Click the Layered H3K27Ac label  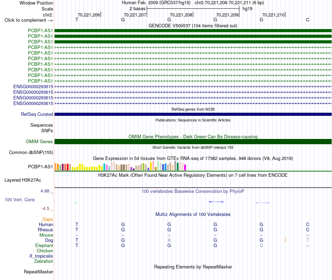(x=23, y=180)
